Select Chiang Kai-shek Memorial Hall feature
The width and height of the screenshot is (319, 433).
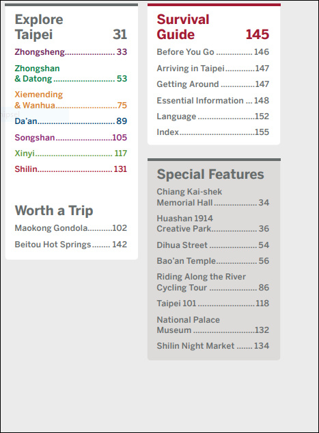(x=212, y=197)
